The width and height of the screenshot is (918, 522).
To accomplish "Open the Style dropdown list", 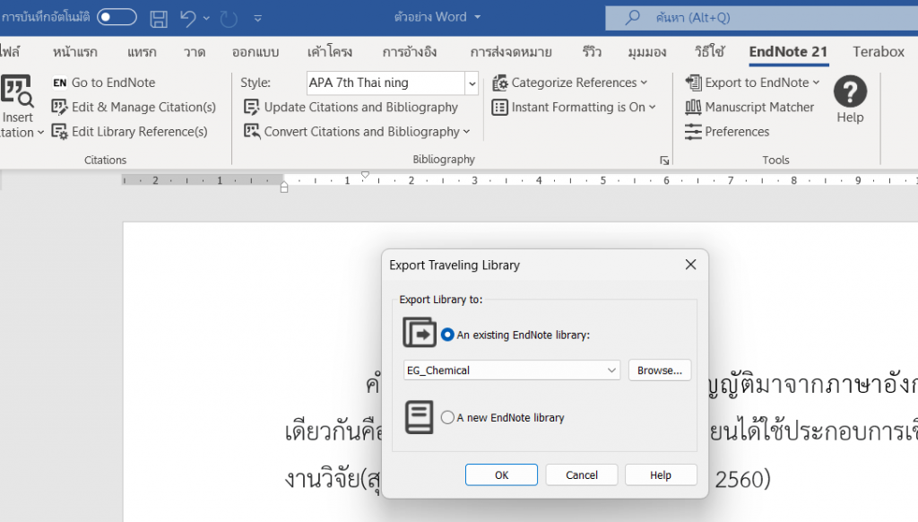I will click(472, 83).
